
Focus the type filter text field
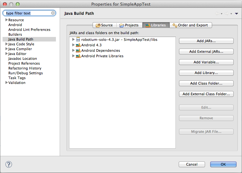coord(27,14)
